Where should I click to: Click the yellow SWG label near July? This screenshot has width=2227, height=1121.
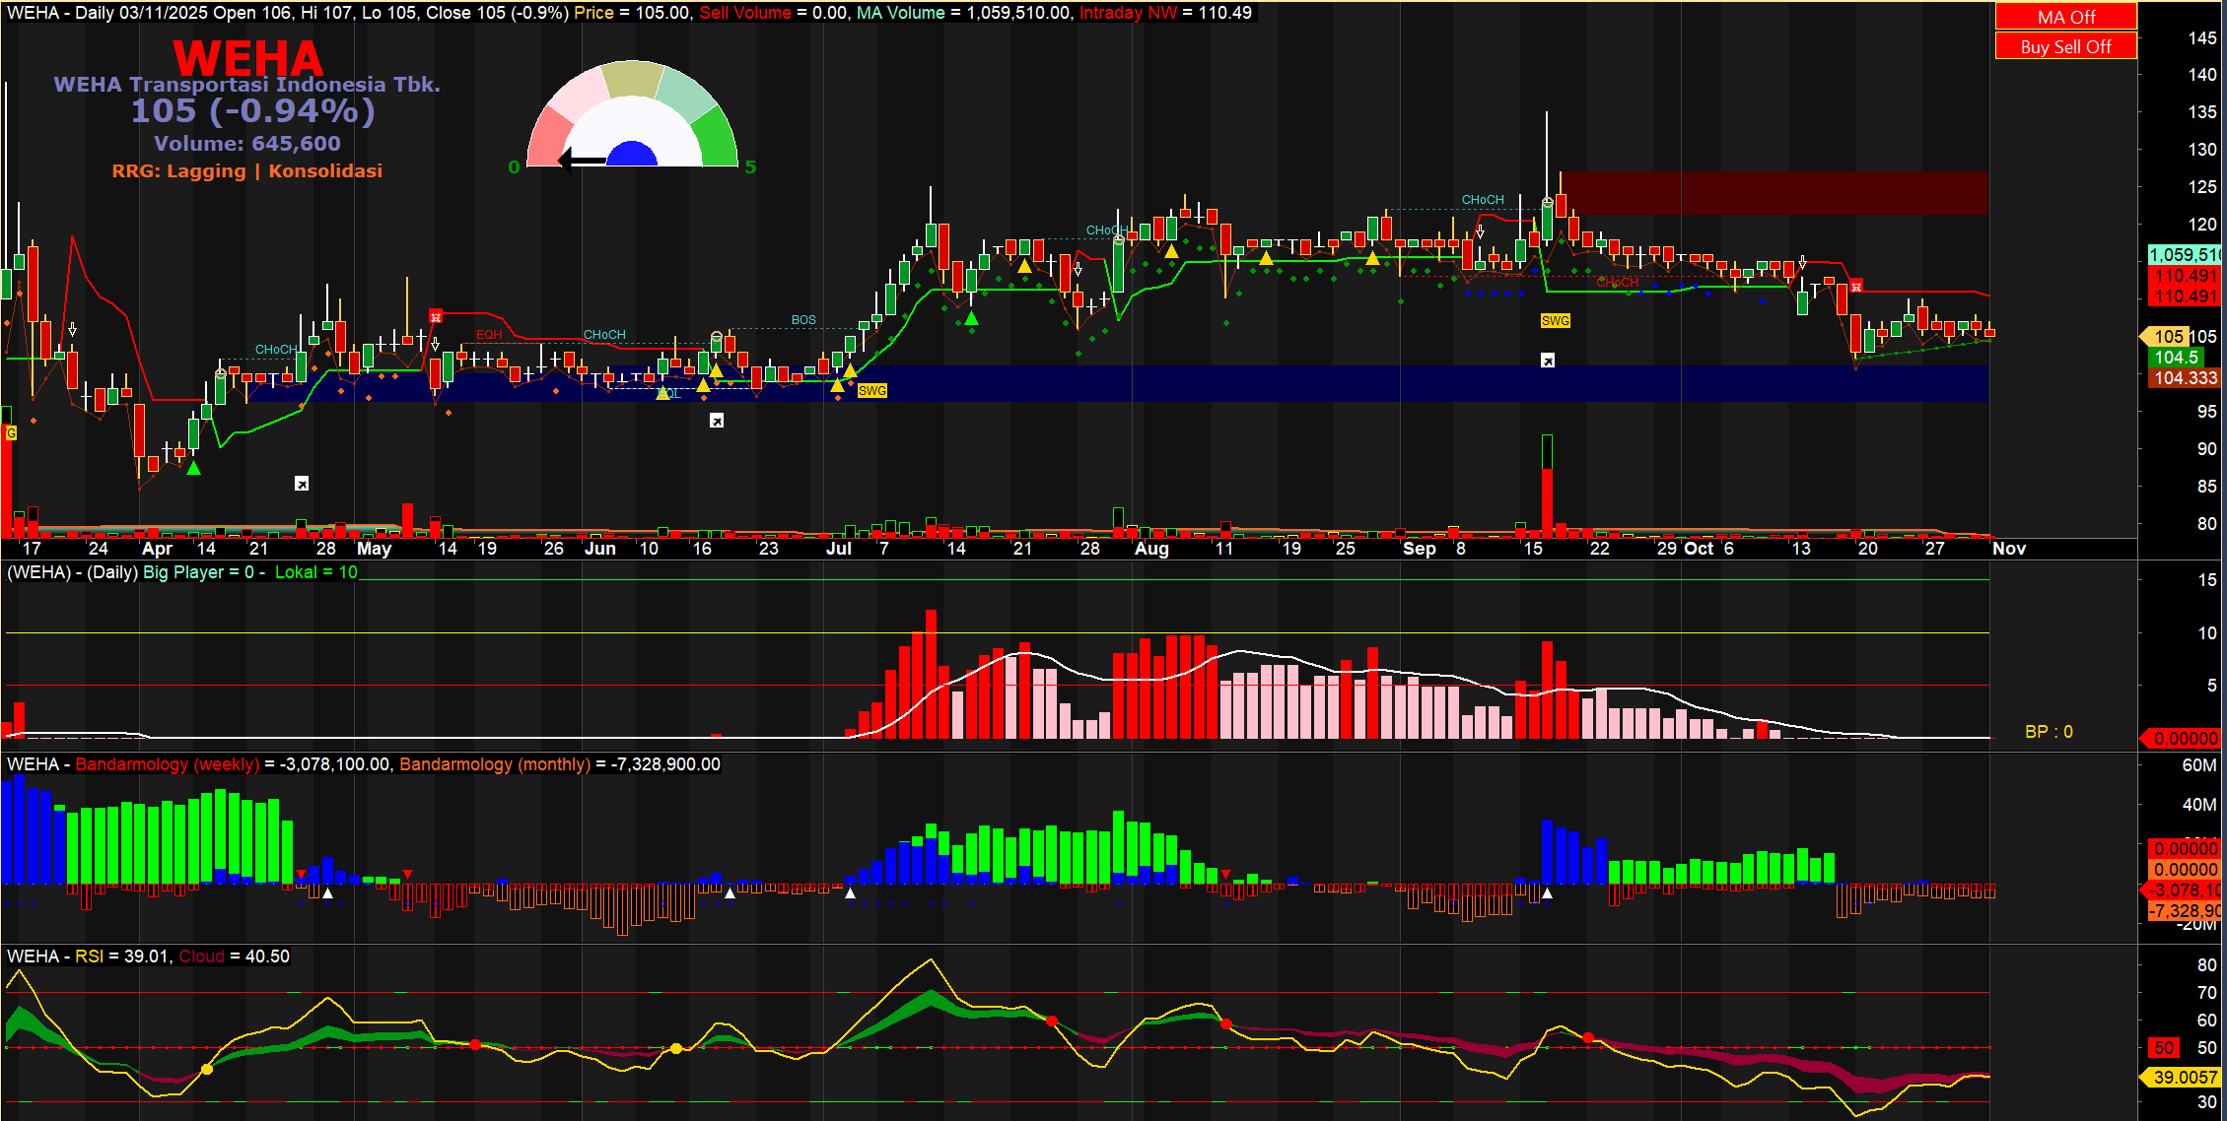click(x=871, y=391)
